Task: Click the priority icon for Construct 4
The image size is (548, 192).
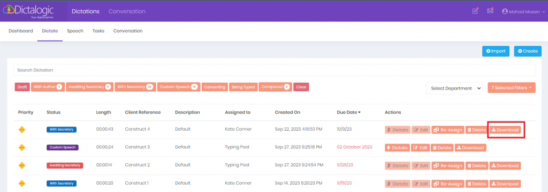Action: click(22, 130)
